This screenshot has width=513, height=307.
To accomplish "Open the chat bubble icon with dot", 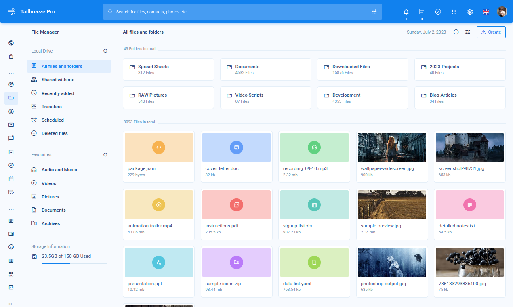I will pyautogui.click(x=11, y=138).
